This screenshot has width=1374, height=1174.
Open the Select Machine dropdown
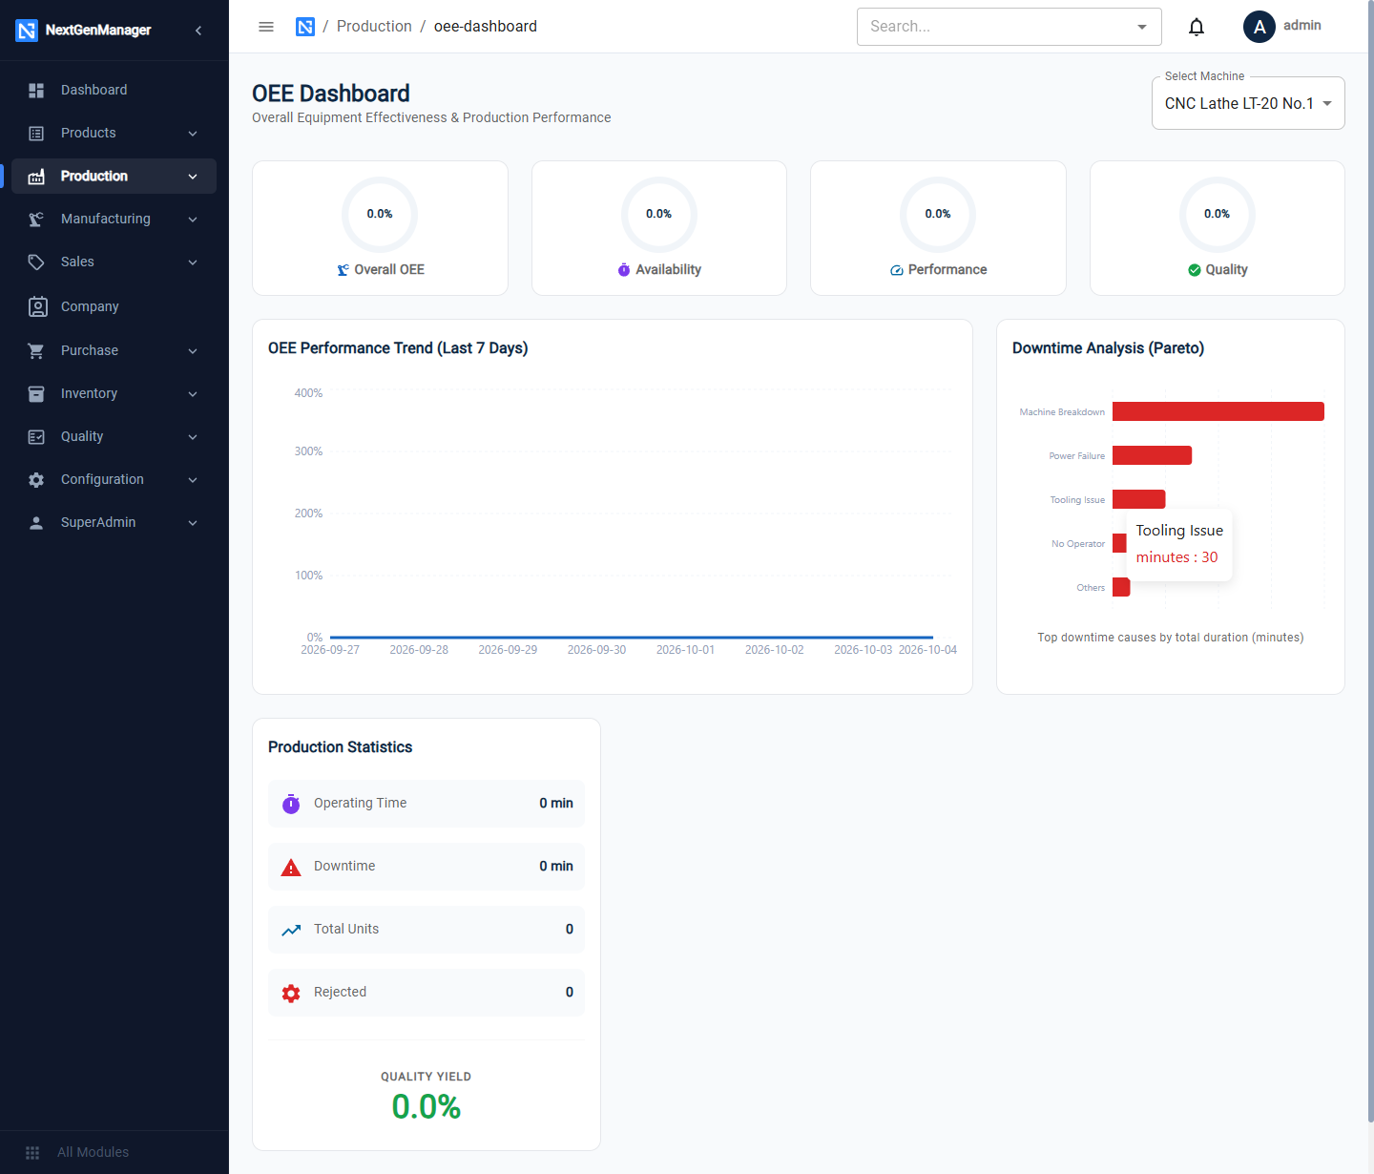pyautogui.click(x=1248, y=103)
